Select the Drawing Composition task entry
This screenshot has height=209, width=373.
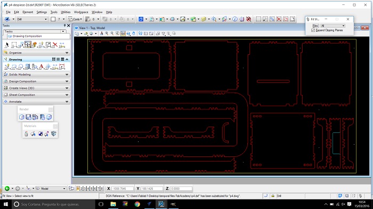click(38, 36)
